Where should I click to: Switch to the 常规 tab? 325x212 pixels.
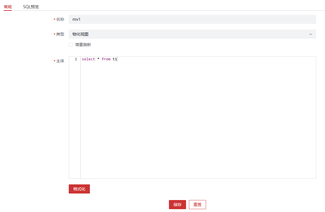point(8,7)
